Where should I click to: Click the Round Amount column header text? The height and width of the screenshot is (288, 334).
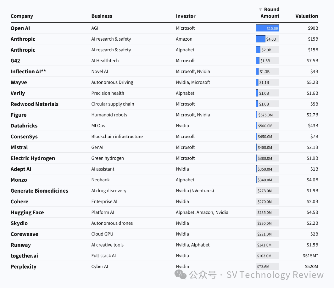(270, 13)
